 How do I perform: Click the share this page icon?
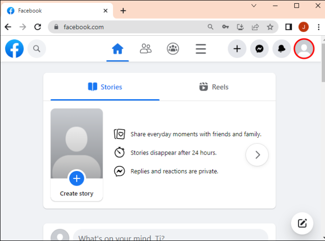coord(255,27)
